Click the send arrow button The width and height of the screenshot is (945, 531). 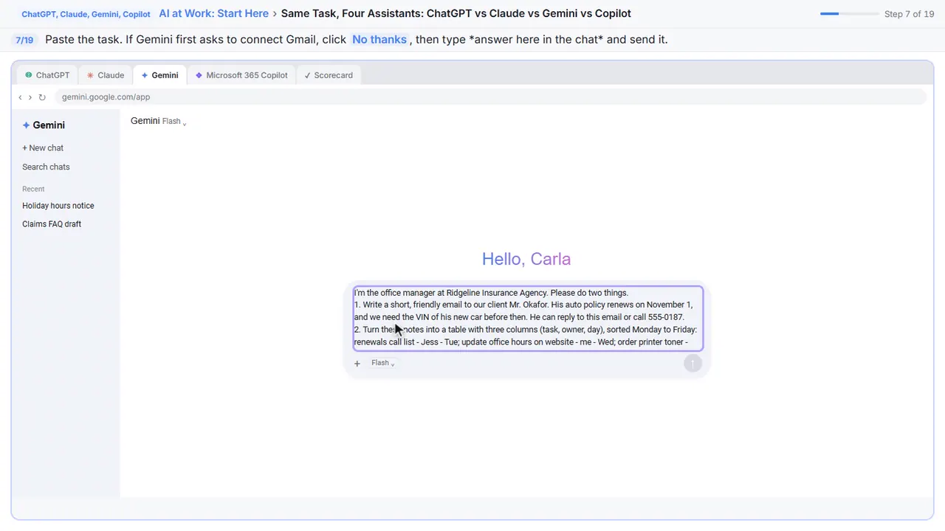click(x=693, y=364)
